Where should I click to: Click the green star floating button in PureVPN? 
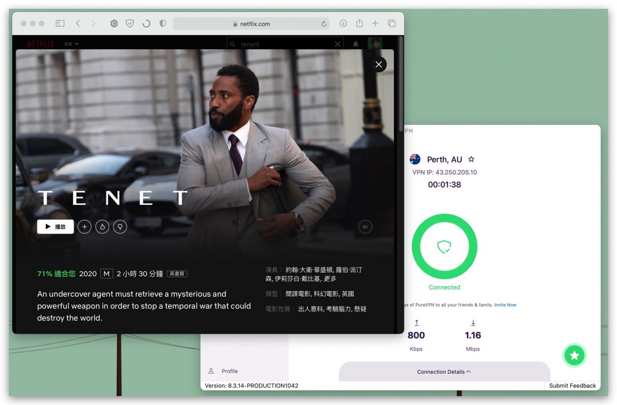[574, 355]
